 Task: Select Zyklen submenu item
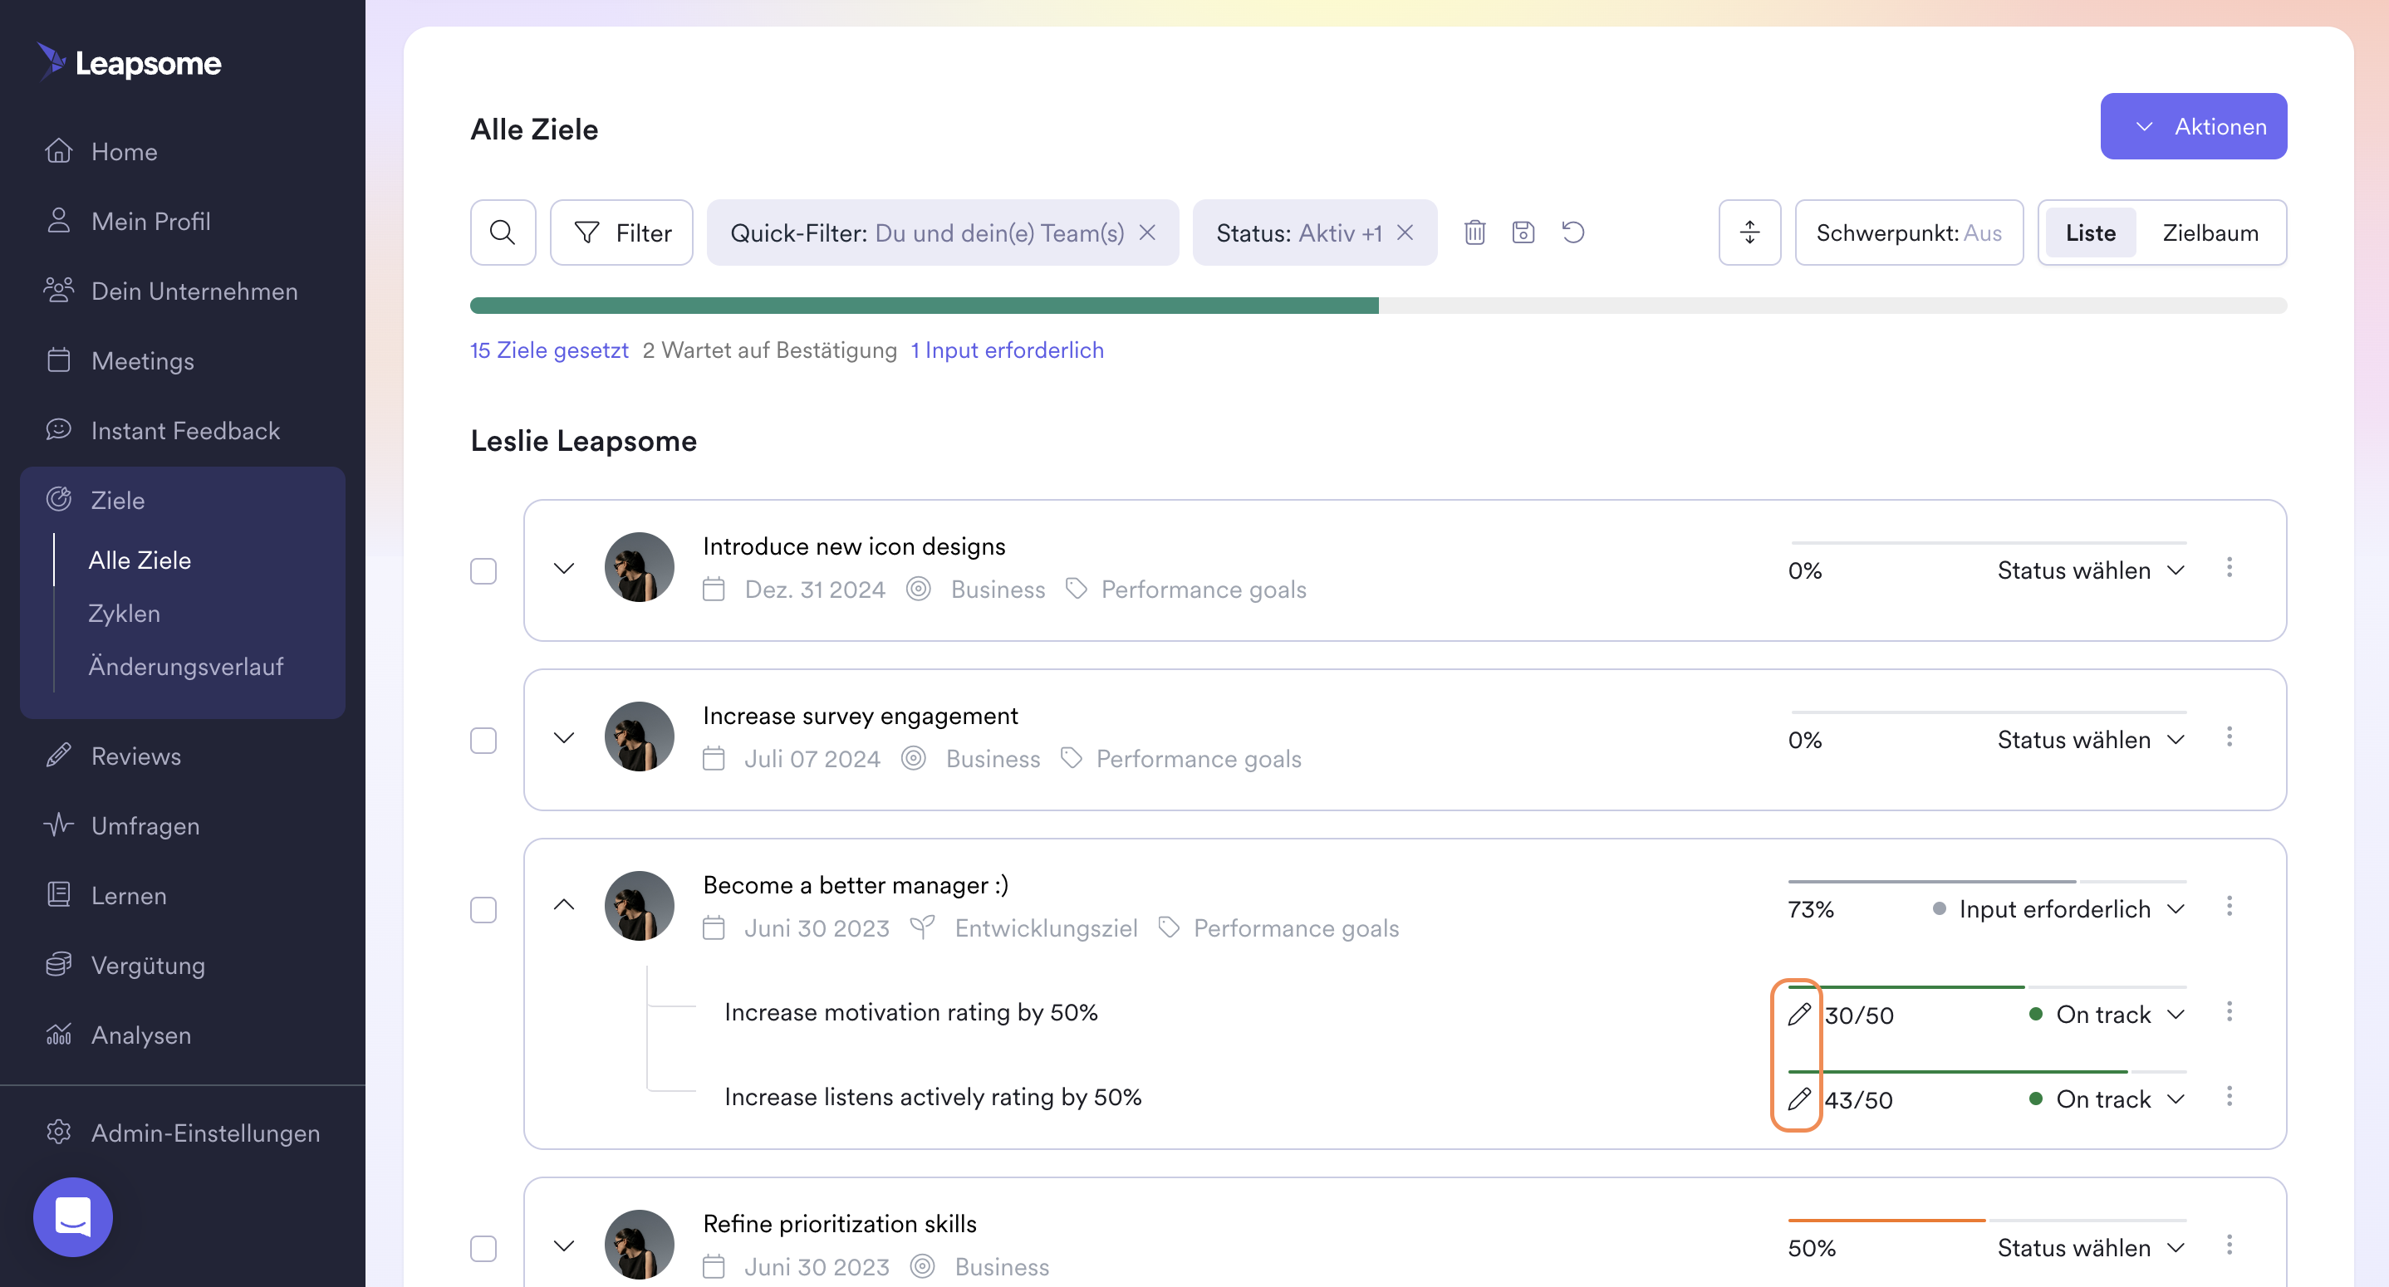coord(123,614)
